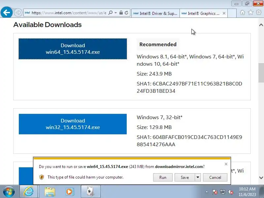This screenshot has width=264, height=198.
Task: Click the vertical scrollbar thumb
Action: (261, 73)
